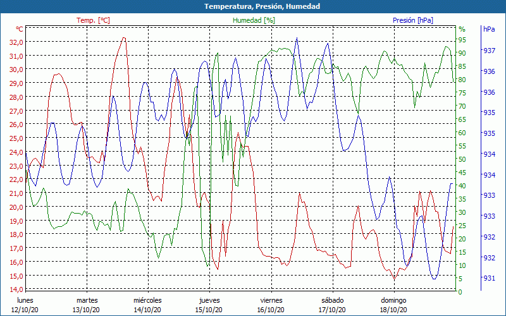Click the '18,0' temperature axis value
The height and width of the screenshot is (316, 506).
coord(17,234)
